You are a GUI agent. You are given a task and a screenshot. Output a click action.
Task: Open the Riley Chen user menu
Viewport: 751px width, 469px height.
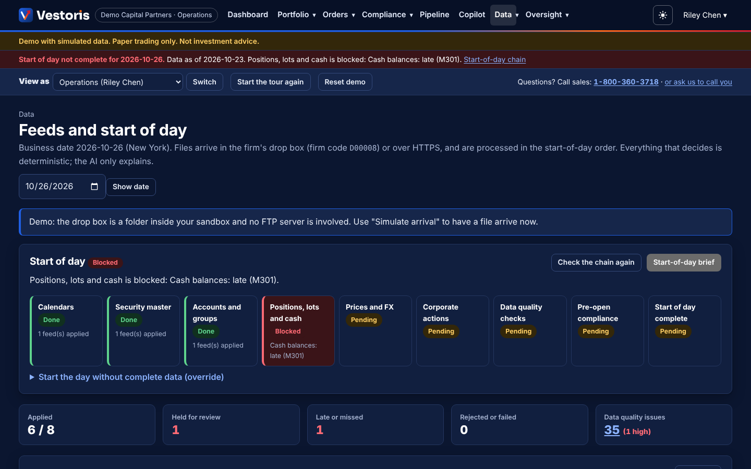point(705,15)
